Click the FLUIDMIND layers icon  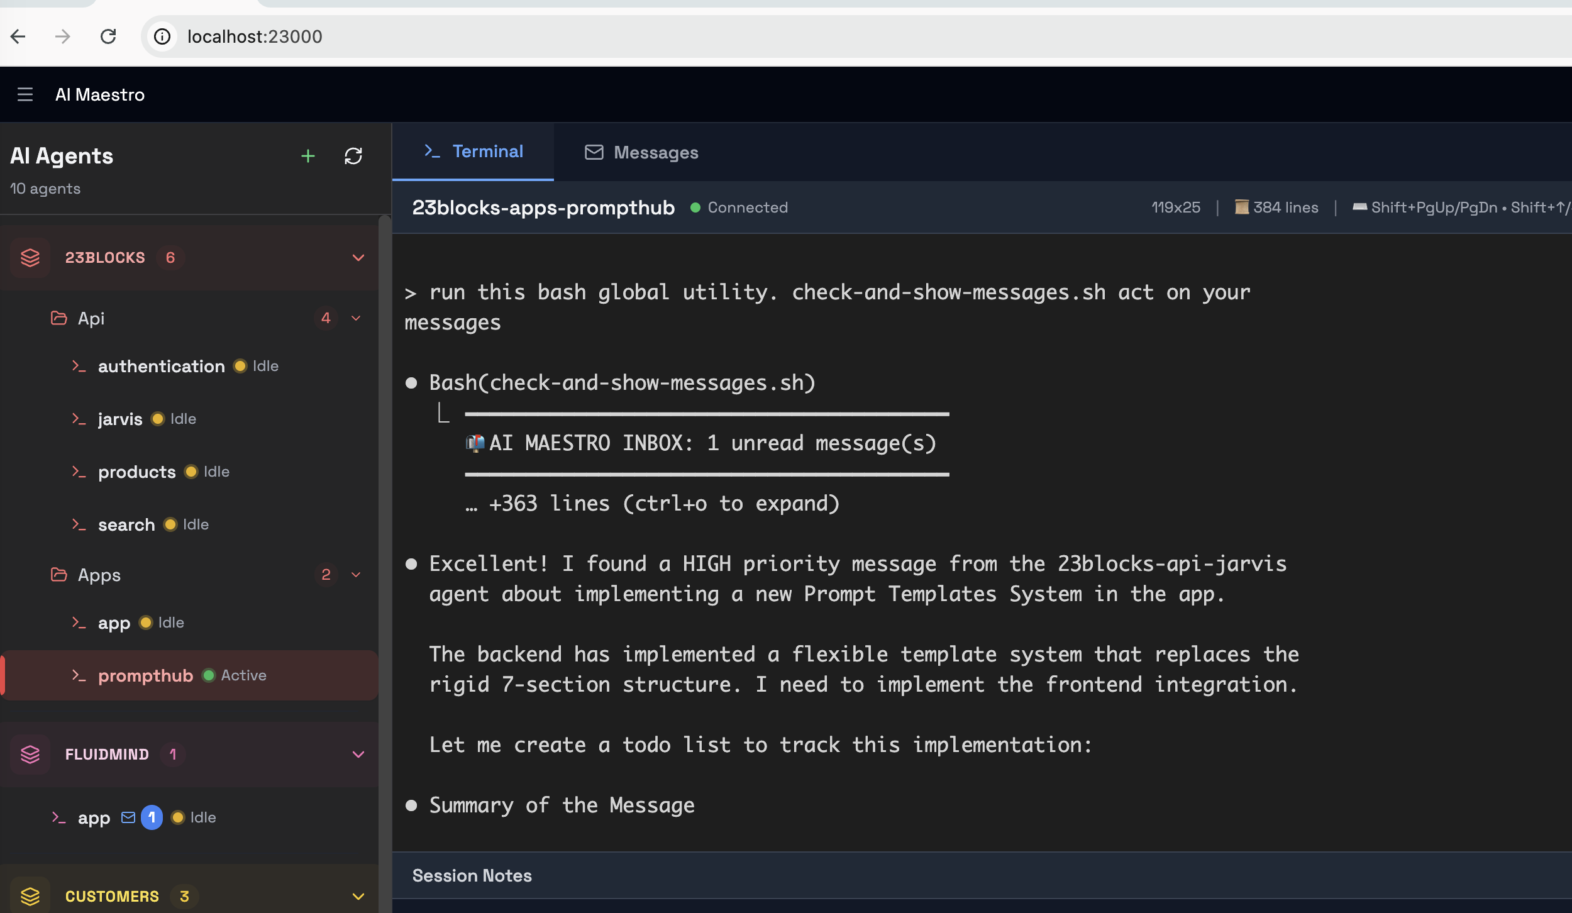30,754
